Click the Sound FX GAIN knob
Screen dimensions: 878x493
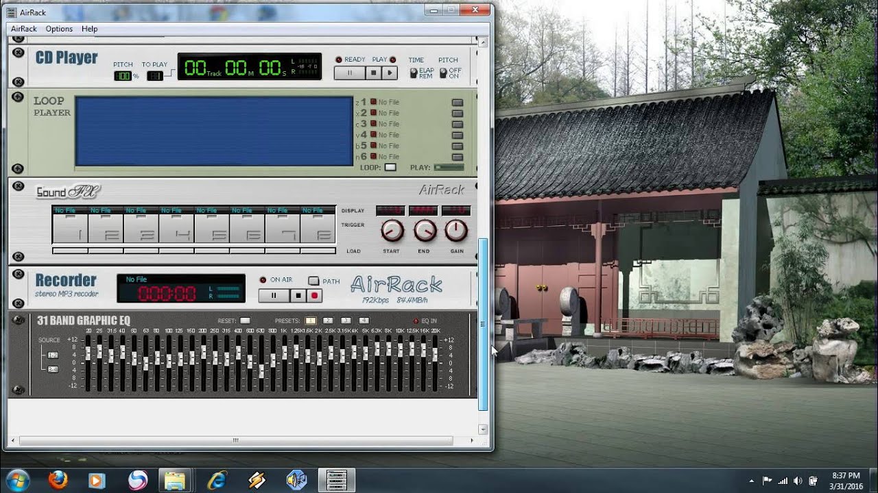(456, 231)
